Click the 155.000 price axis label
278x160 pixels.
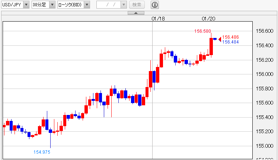(265, 146)
